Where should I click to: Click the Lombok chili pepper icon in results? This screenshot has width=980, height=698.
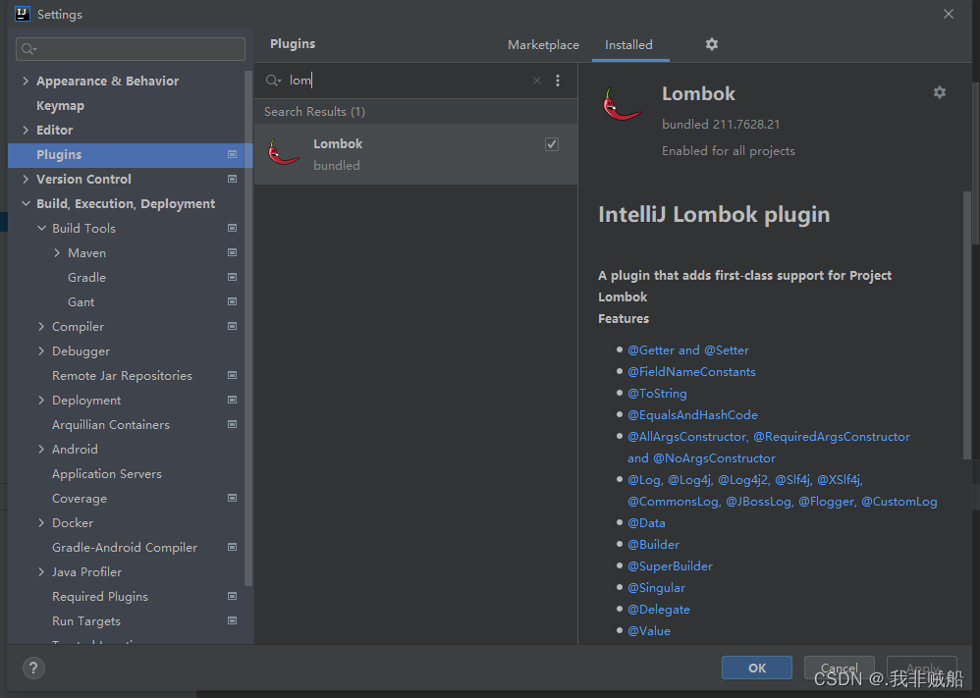pos(283,152)
